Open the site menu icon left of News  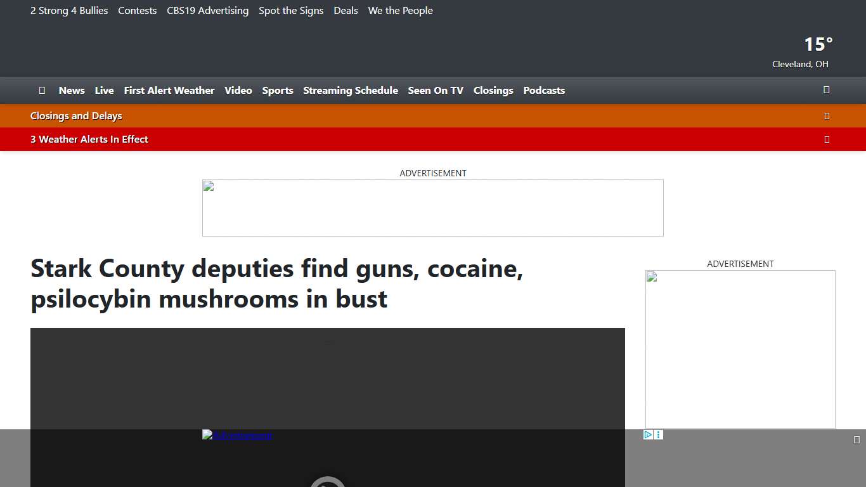click(x=42, y=90)
